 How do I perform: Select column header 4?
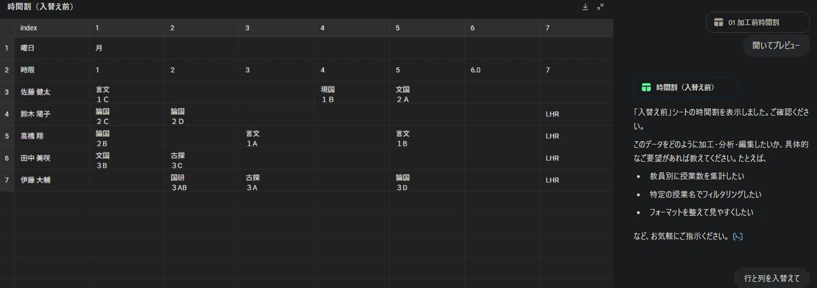click(352, 27)
